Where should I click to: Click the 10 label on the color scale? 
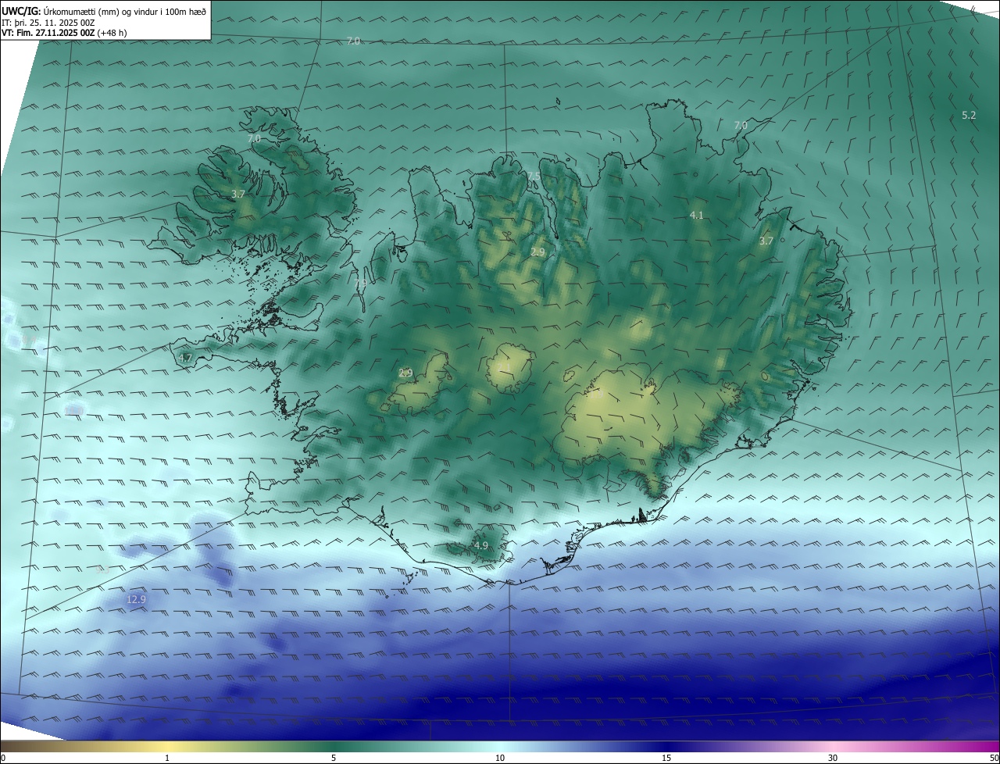[x=500, y=758]
